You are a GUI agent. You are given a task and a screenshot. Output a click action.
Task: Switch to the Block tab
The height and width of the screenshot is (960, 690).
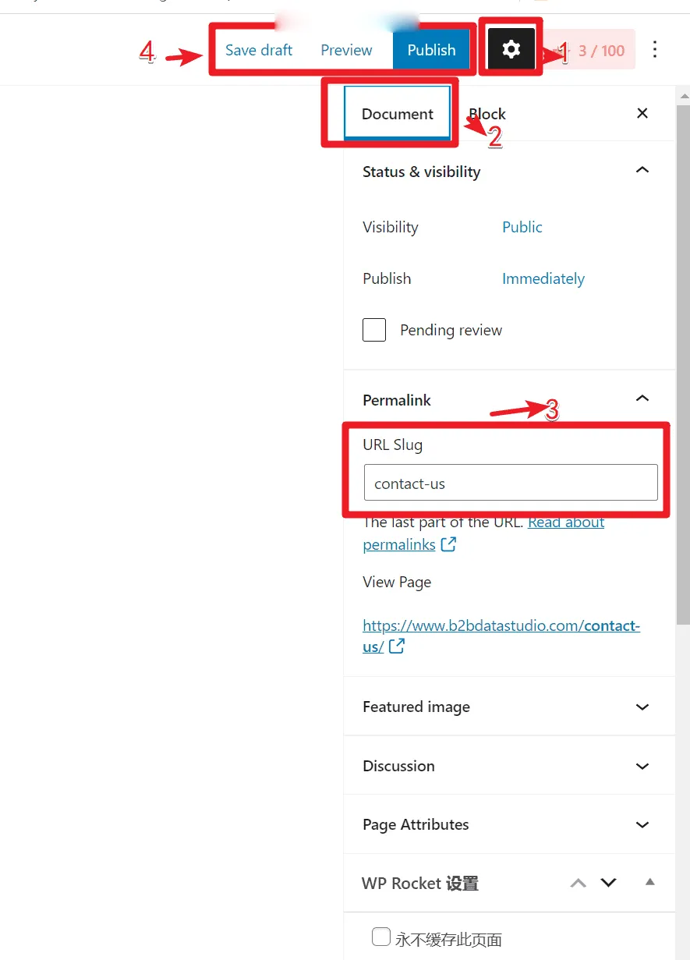pos(487,114)
